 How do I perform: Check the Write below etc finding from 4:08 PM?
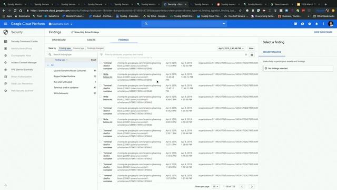(101, 119)
